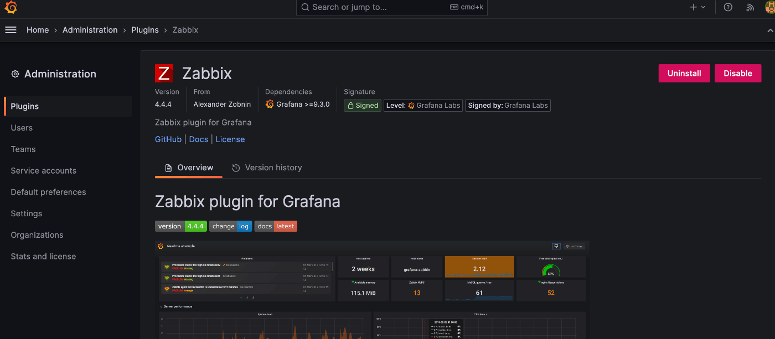Click Zabbix in the breadcrumb
The image size is (775, 339).
185,30
